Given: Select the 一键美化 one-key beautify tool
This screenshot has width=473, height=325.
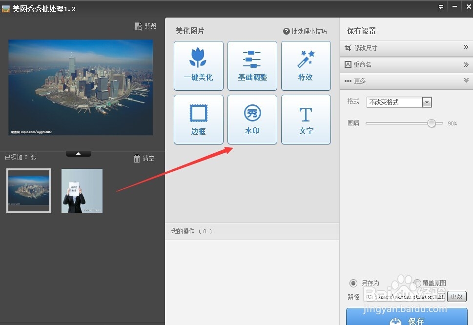Looking at the screenshot, I should click(198, 66).
